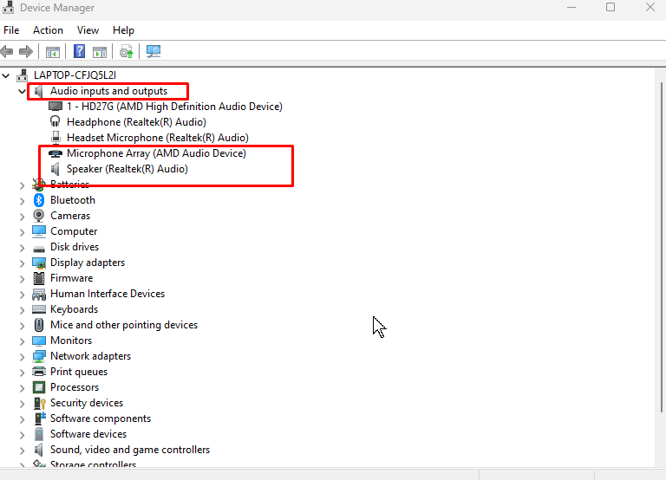Select Speaker (Realtek(R) Audio) device

point(127,169)
